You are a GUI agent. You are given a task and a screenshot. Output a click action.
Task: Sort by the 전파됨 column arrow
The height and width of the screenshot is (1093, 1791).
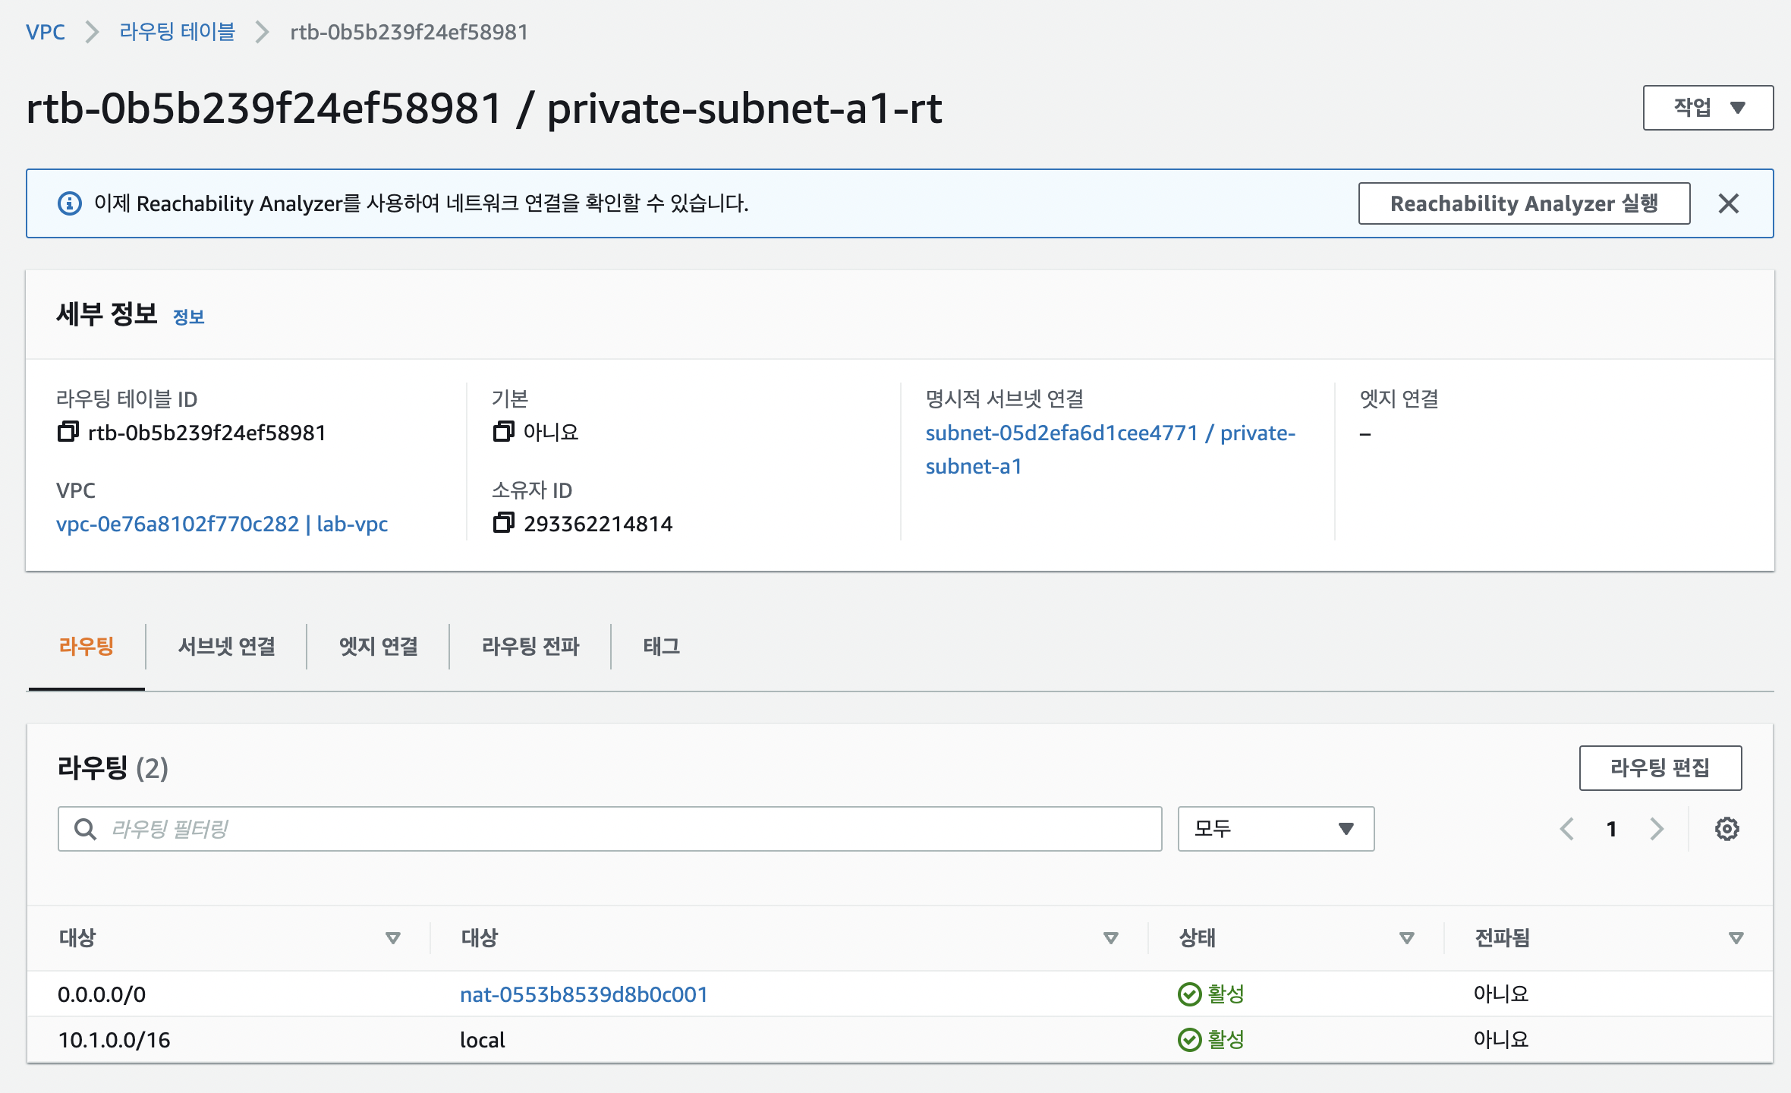pyautogui.click(x=1736, y=938)
